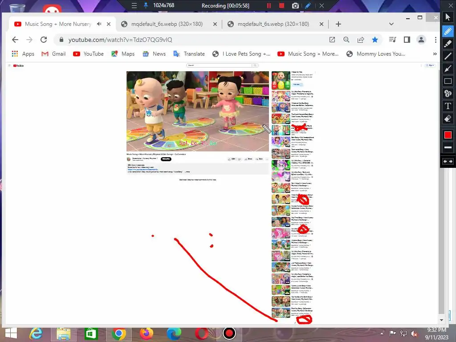Toggle bookmark star for this page
This screenshot has width=456, height=342.
(375, 40)
